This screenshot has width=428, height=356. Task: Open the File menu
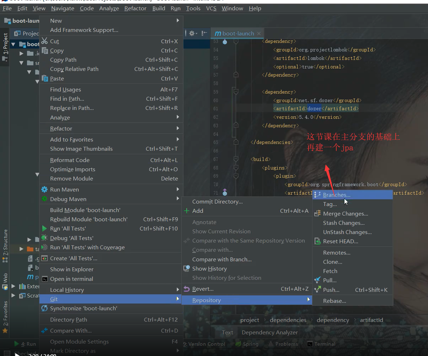7,8
